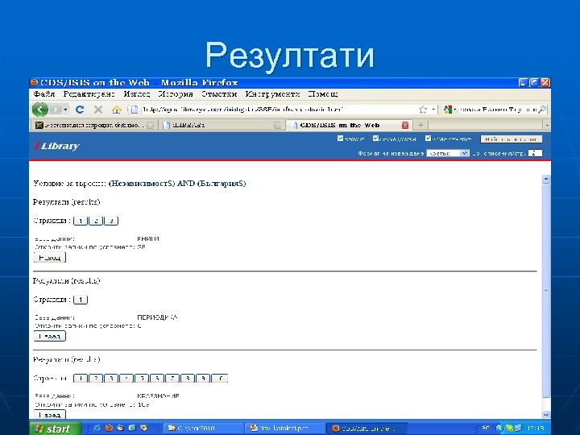Click the system tray clock

(x=535, y=429)
